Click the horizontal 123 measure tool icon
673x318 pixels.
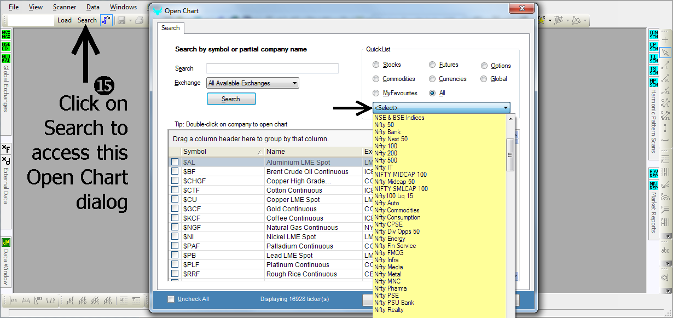[x=25, y=300]
